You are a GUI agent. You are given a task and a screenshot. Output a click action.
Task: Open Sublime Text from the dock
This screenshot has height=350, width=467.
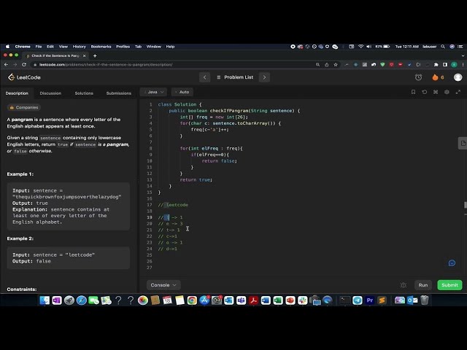[x=382, y=300]
